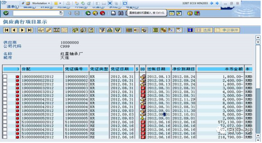The image size is (262, 143).
Task: Click the 凭证编号 column header
Action: tap(76, 69)
